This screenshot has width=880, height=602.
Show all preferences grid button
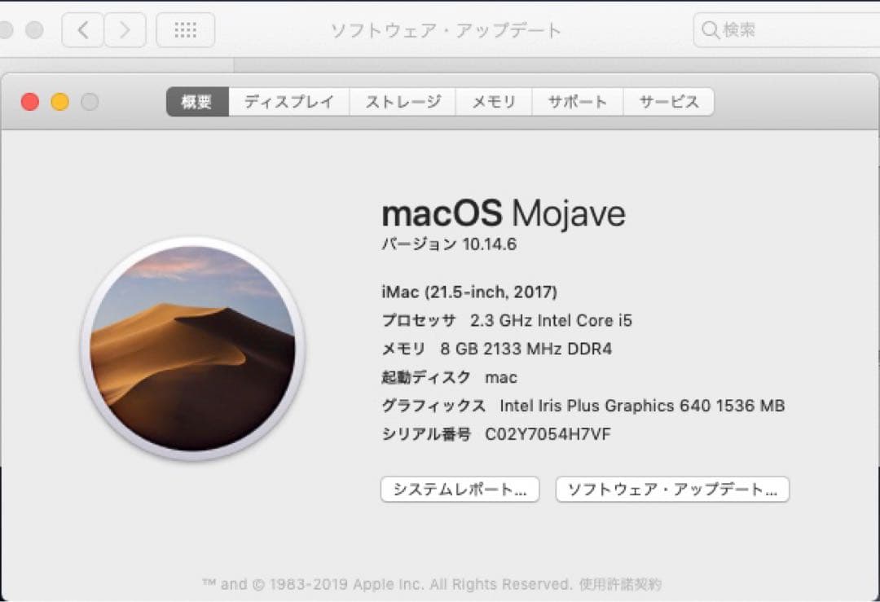coord(185,30)
